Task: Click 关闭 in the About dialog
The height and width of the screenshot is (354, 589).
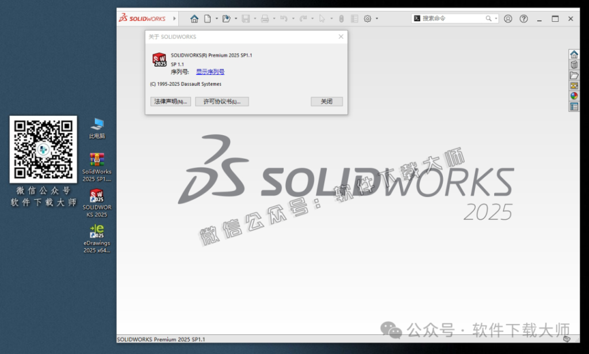Action: [326, 101]
